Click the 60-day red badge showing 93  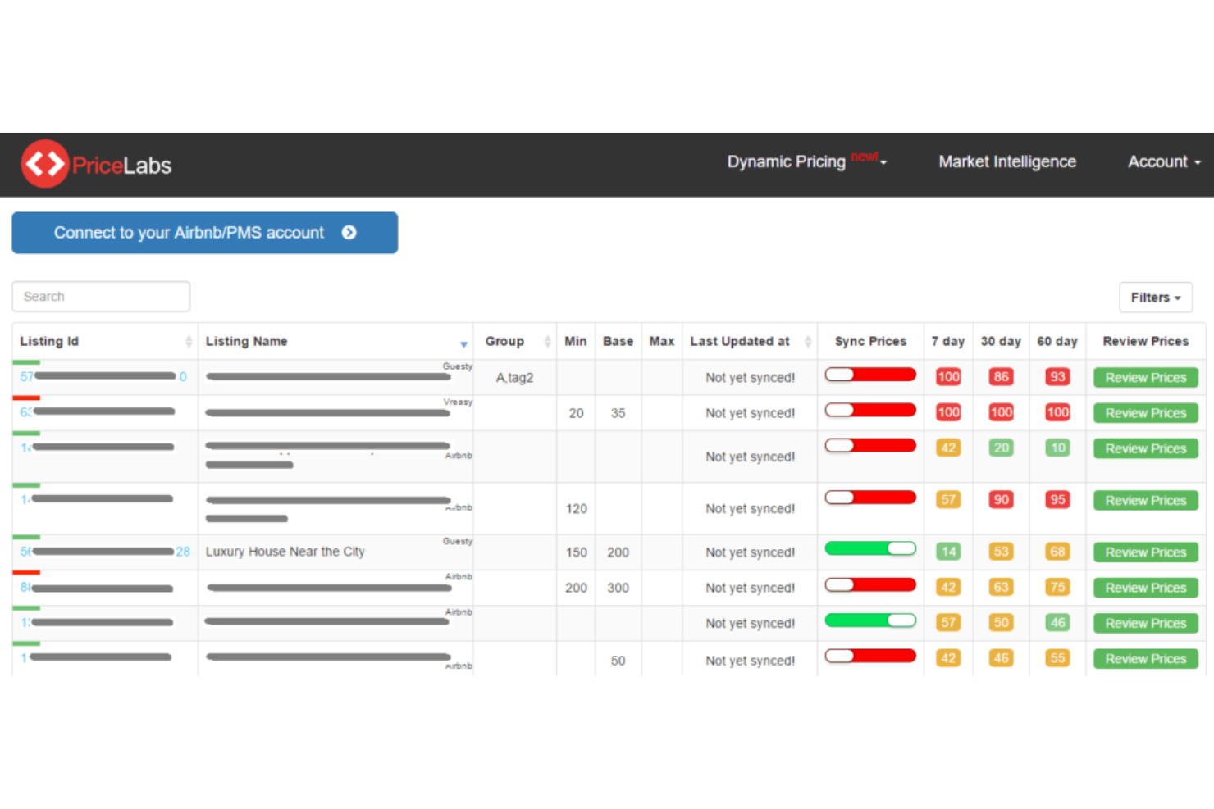click(x=1057, y=376)
